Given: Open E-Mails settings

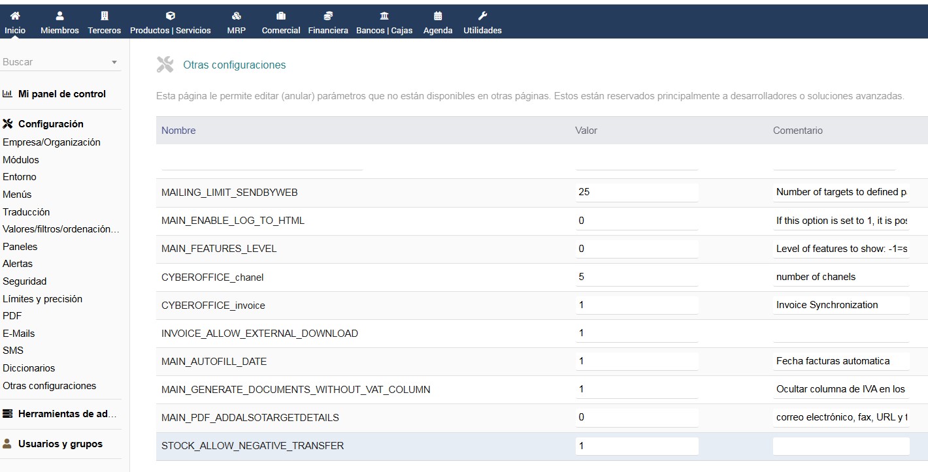Looking at the screenshot, I should (x=19, y=334).
